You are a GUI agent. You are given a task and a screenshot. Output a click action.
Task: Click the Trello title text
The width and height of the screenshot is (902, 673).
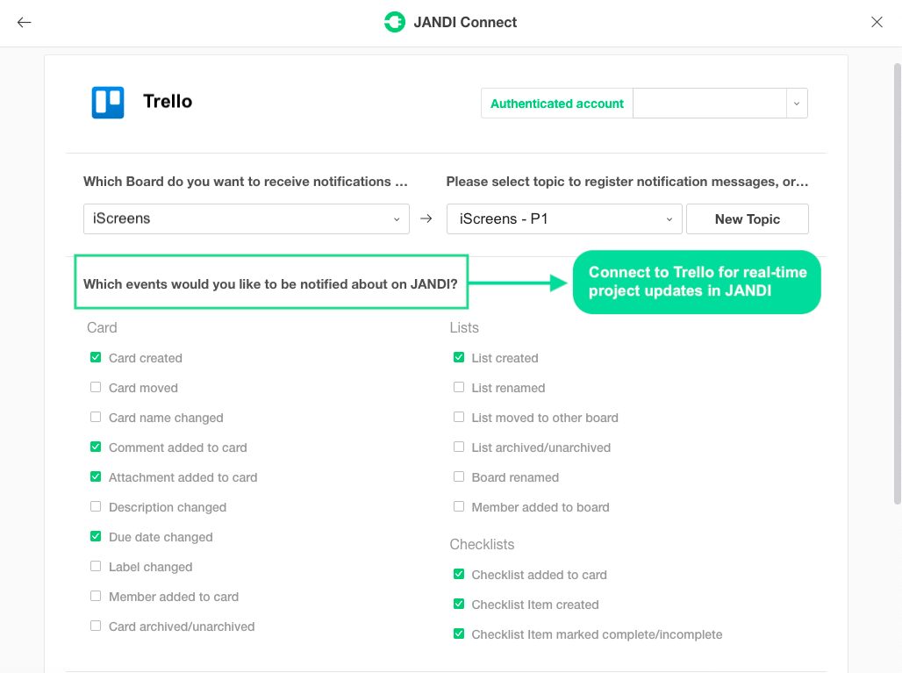(168, 102)
